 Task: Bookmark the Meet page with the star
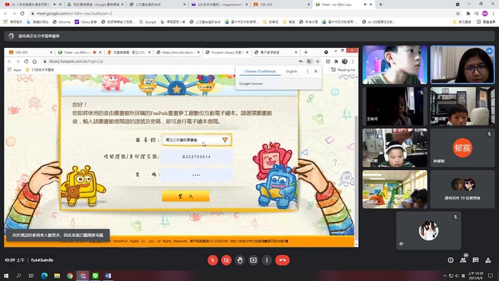tap(458, 13)
